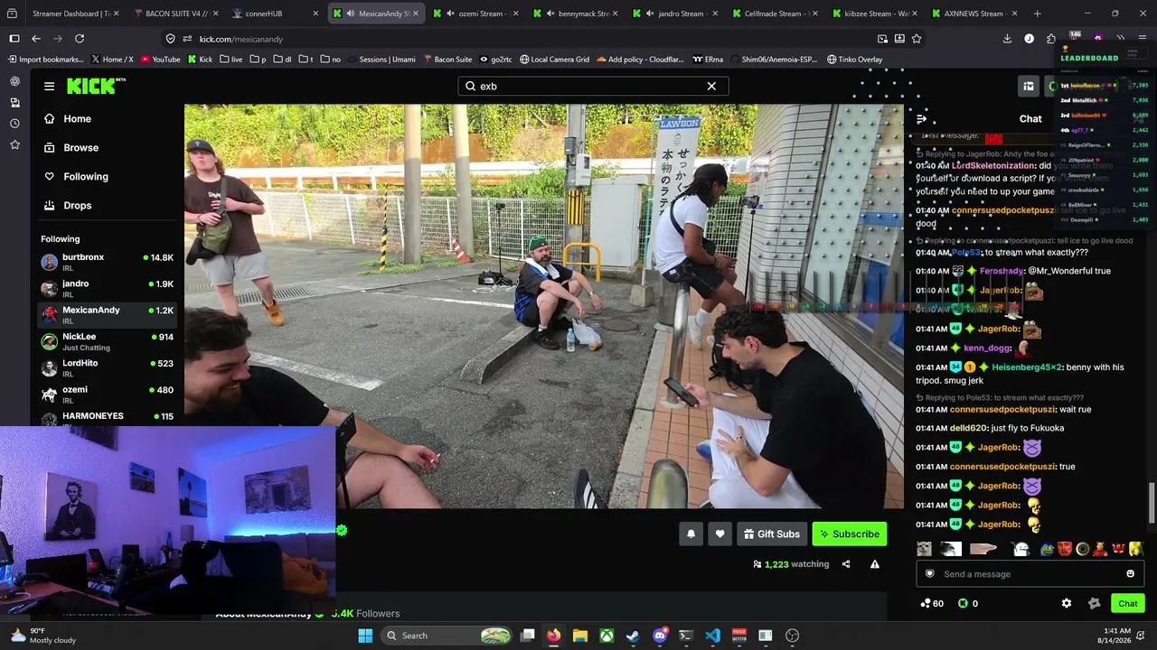Toggle stream notifications bell button
Screen dimensions: 1157x650
click(x=691, y=534)
